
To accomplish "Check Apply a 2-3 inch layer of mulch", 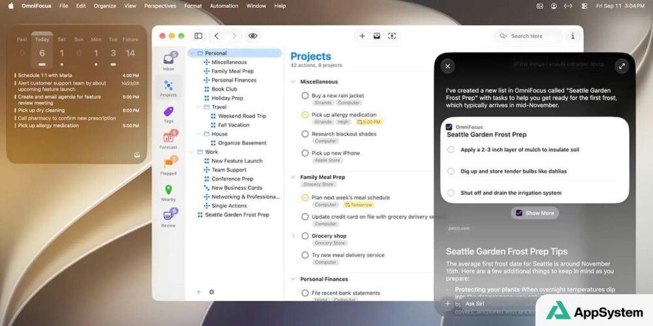I will point(451,150).
